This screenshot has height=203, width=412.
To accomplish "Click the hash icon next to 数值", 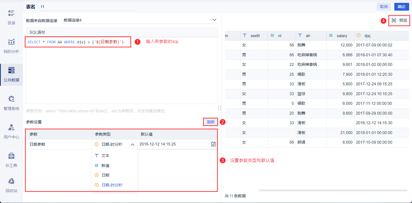I will (97, 165).
